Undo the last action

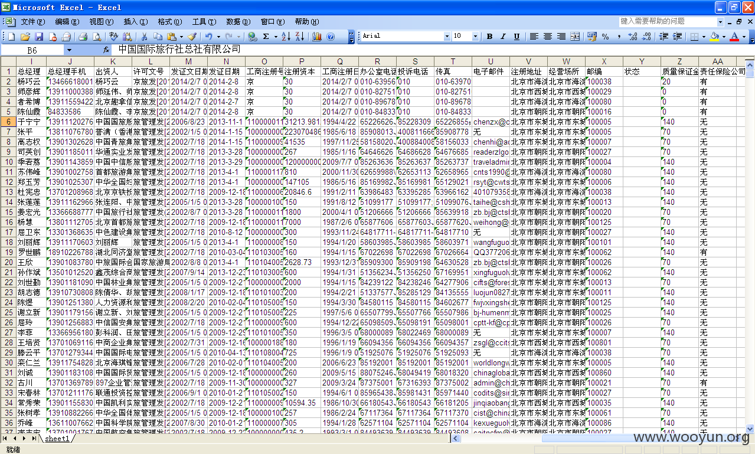tap(209, 37)
